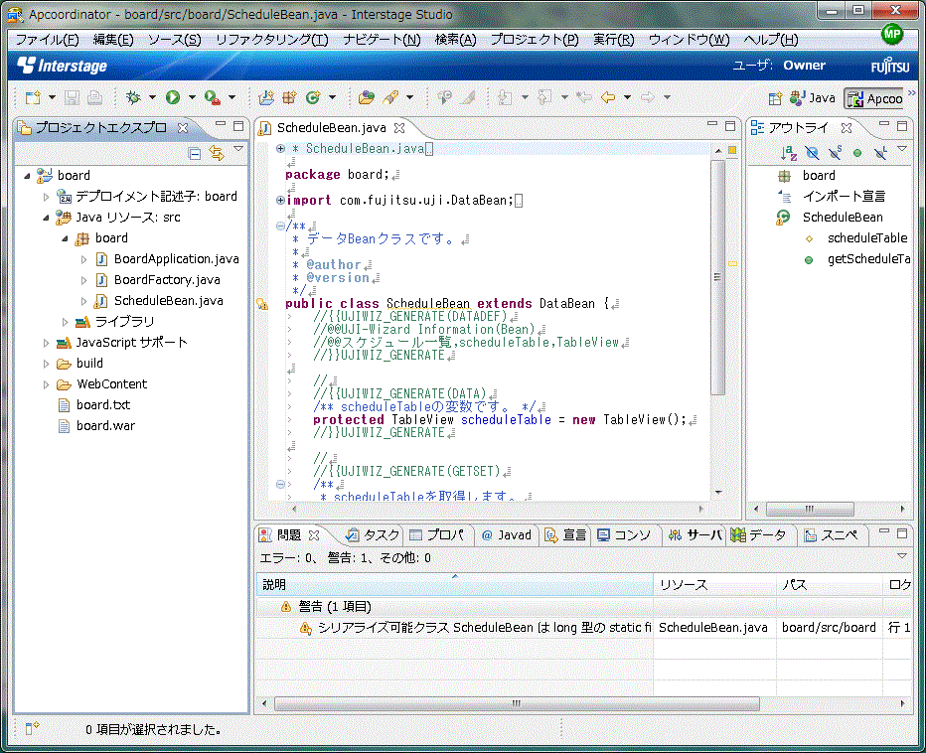This screenshot has width=926, height=753.
Task: Click the New Java Class icon
Action: tap(313, 97)
